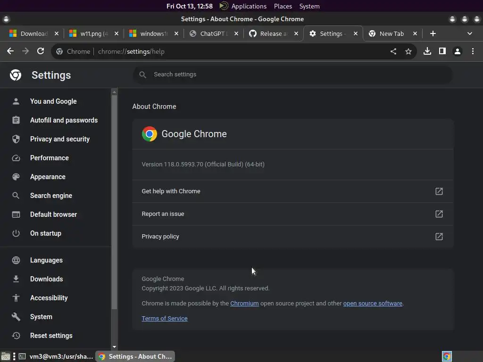
Task: Reload the page with the refresh icon
Action: [x=41, y=51]
